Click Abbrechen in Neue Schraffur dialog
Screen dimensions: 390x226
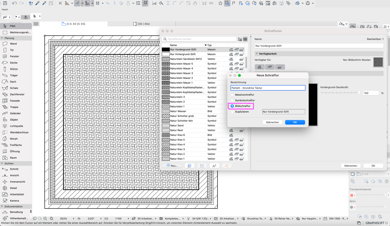pos(272,122)
